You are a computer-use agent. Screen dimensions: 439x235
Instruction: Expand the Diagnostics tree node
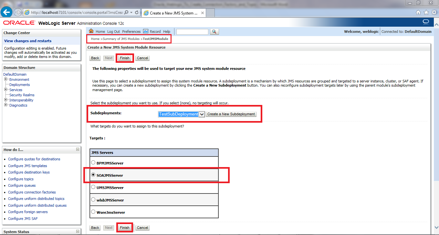6,105
